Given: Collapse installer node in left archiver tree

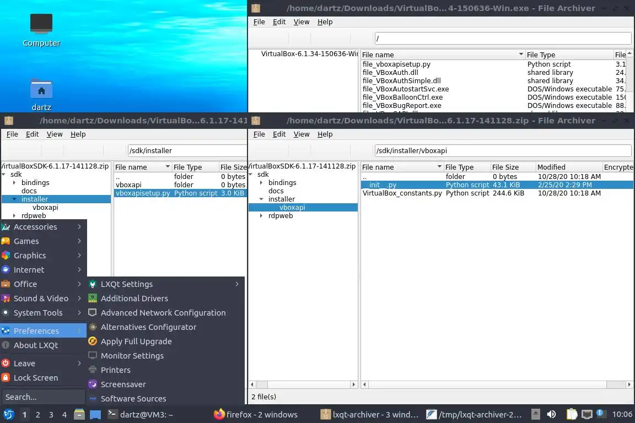Looking at the screenshot, I should [x=14, y=199].
